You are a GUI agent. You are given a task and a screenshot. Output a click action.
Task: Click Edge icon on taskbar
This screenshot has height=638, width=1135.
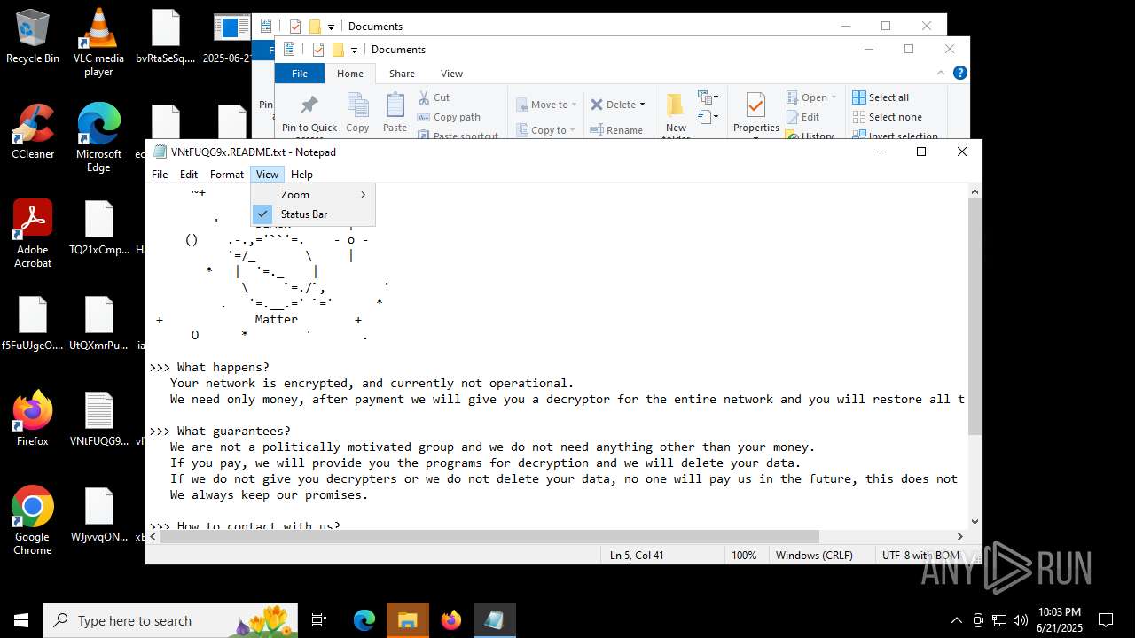pyautogui.click(x=364, y=620)
